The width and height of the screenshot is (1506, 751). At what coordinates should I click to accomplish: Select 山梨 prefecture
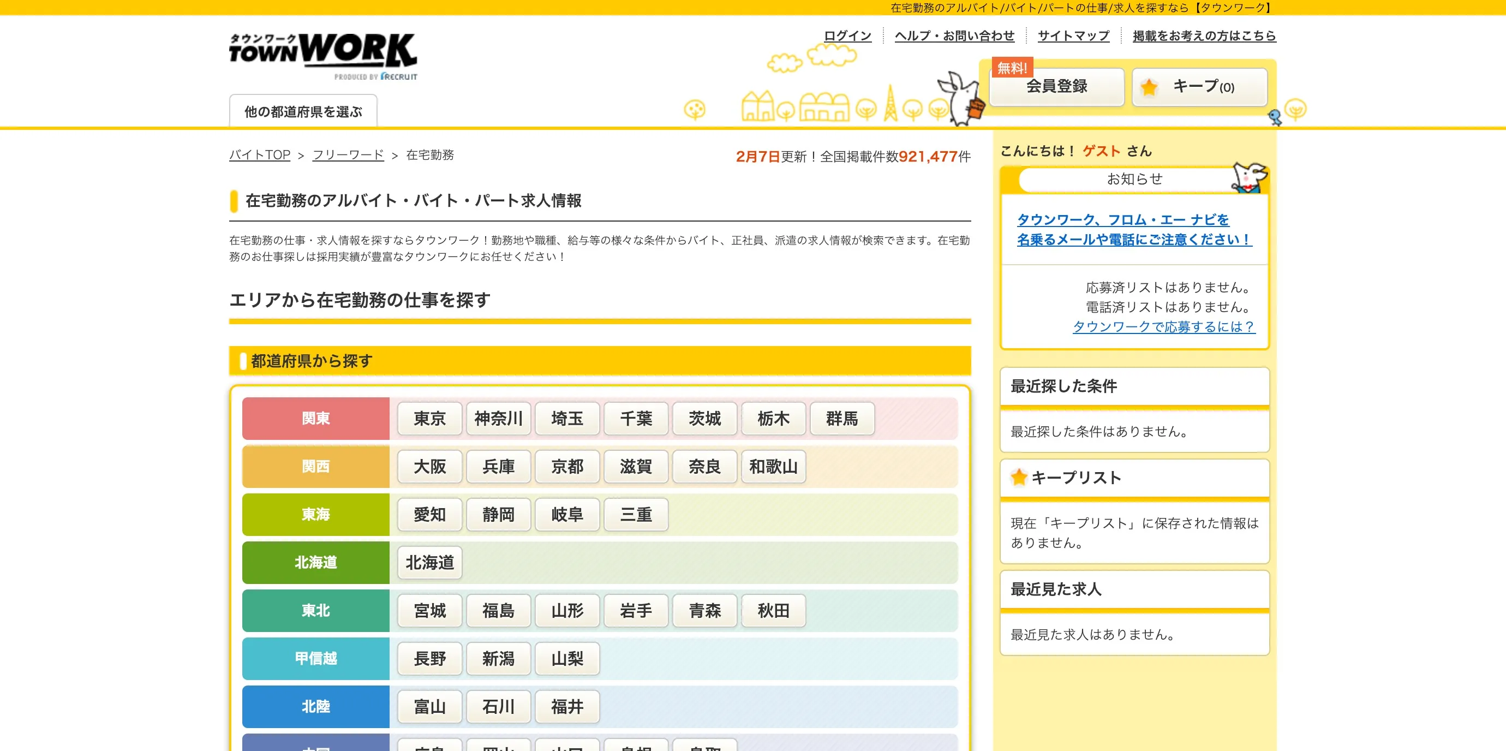[x=567, y=658]
